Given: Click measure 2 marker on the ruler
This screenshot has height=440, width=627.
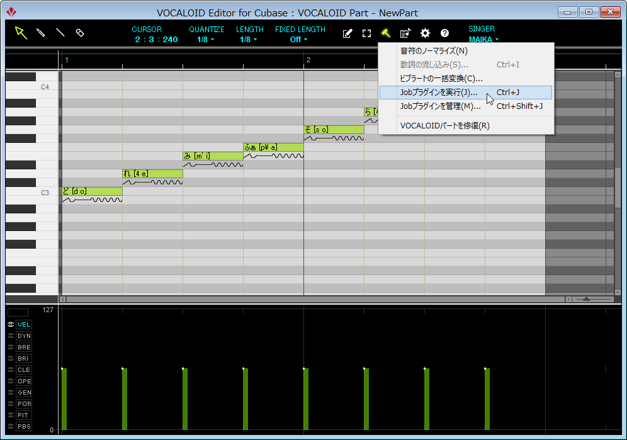Looking at the screenshot, I should coord(308,60).
